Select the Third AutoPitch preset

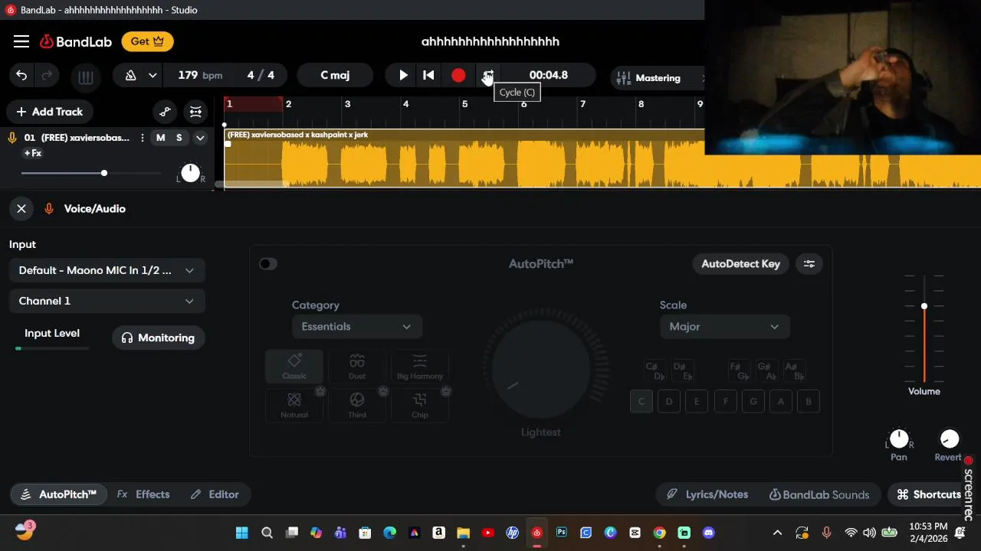(357, 405)
